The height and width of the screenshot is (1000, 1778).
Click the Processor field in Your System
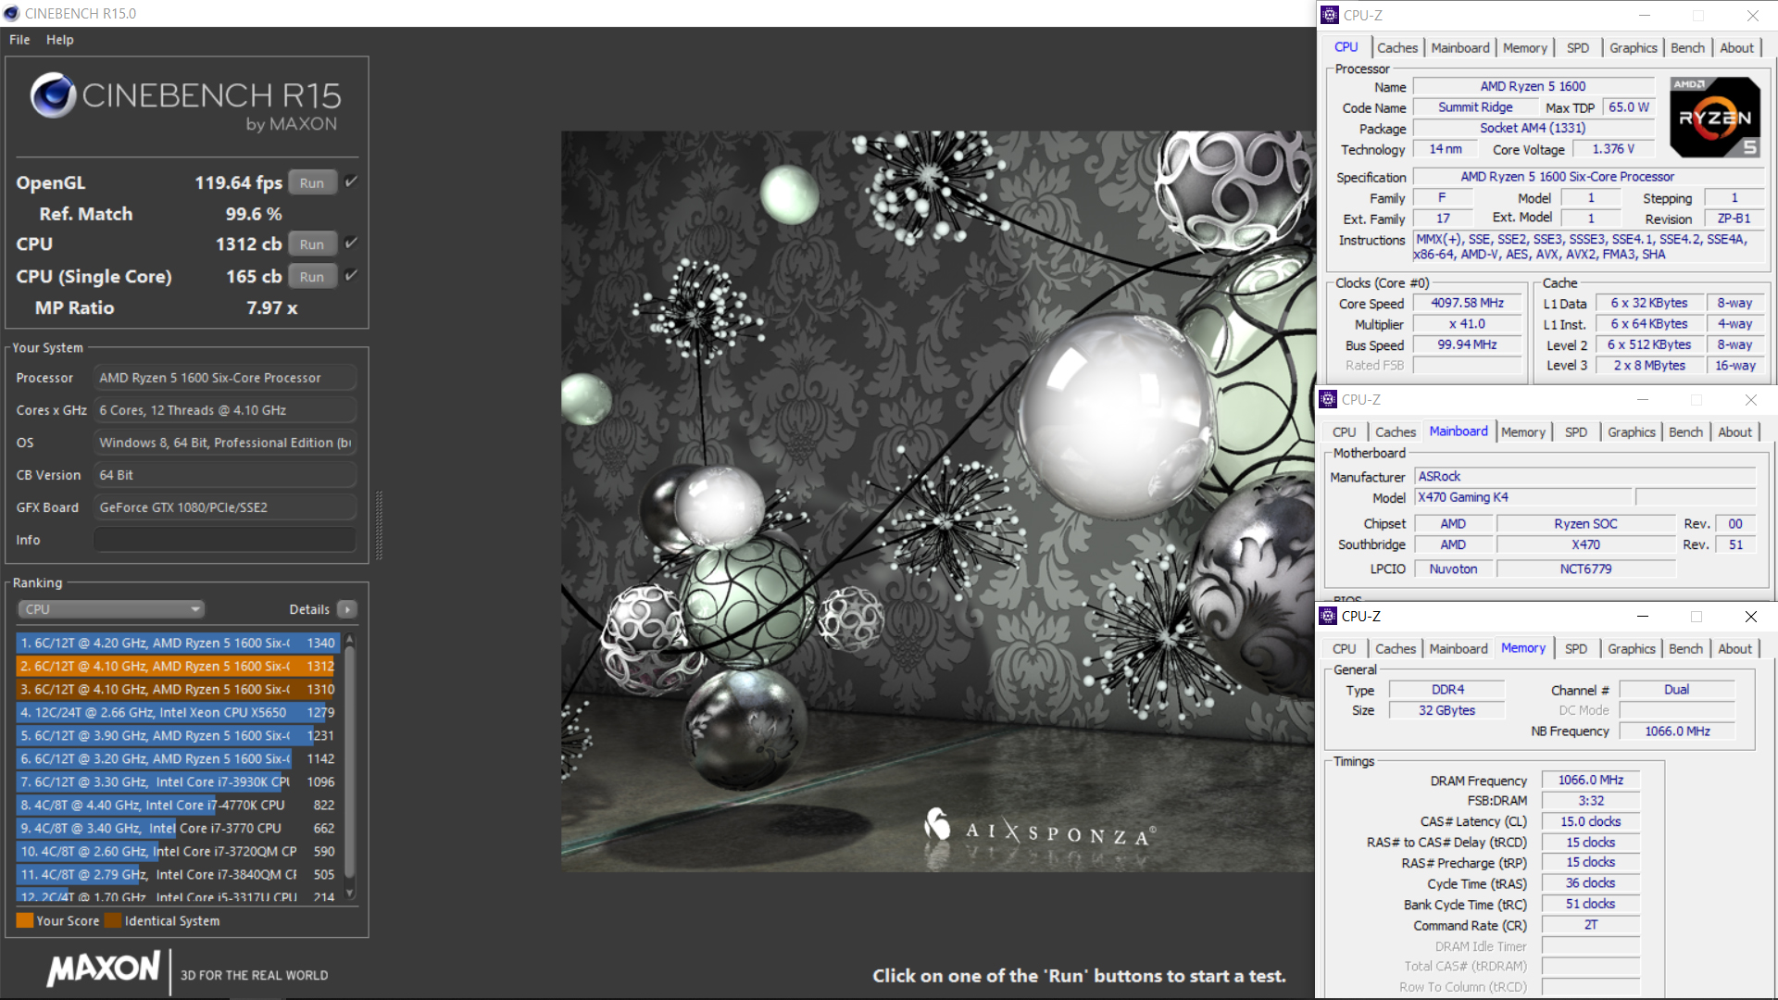coord(225,378)
